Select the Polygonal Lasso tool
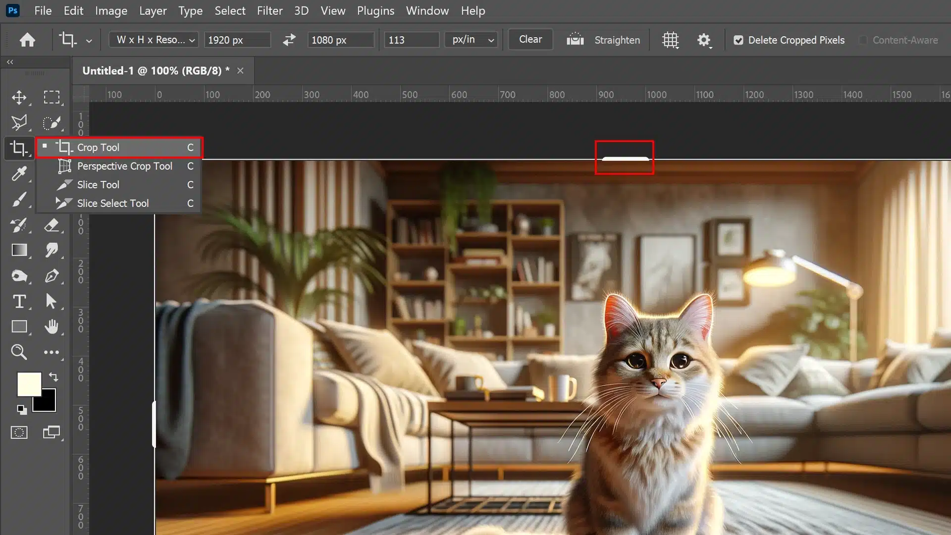Screen dimensions: 951x535 (x=19, y=122)
